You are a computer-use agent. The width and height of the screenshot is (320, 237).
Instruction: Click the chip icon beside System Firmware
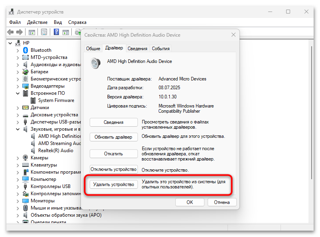pyautogui.click(x=33, y=100)
